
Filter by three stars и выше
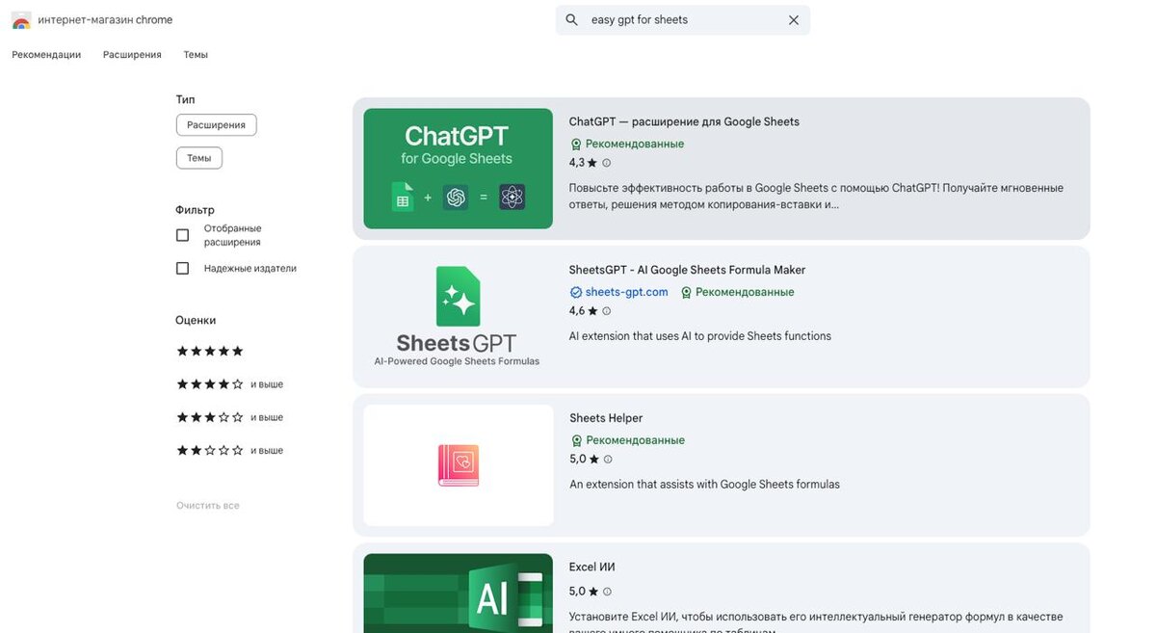coord(229,417)
